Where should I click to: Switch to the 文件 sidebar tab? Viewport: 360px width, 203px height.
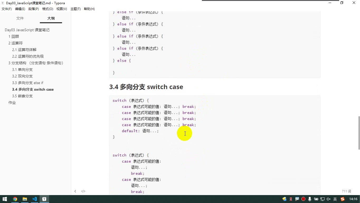pyautogui.click(x=20, y=18)
